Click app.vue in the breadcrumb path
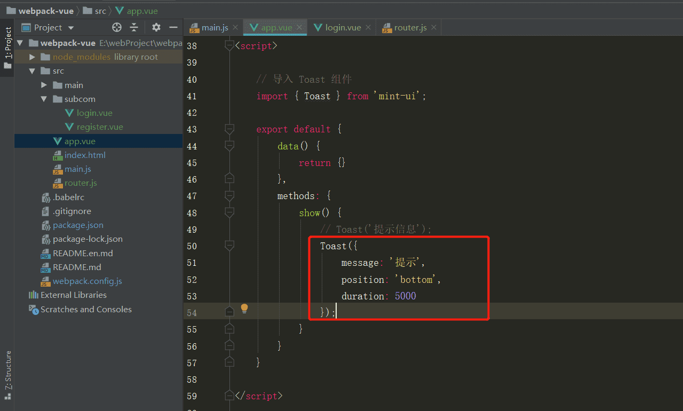Viewport: 683px width, 411px height. click(x=142, y=11)
